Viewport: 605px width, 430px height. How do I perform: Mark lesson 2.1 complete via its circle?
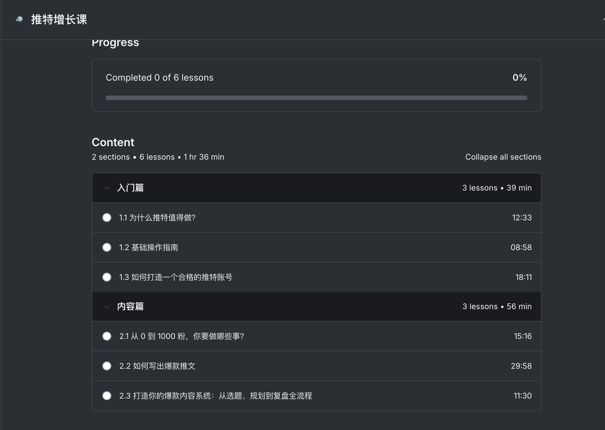click(x=107, y=336)
